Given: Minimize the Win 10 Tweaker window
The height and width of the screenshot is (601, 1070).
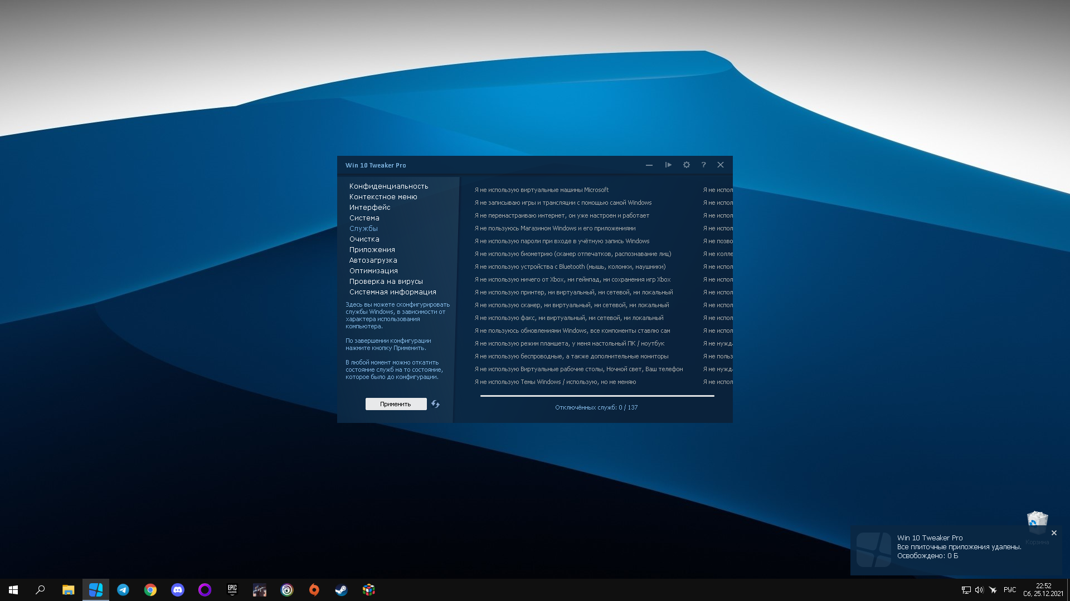Looking at the screenshot, I should tap(649, 165).
